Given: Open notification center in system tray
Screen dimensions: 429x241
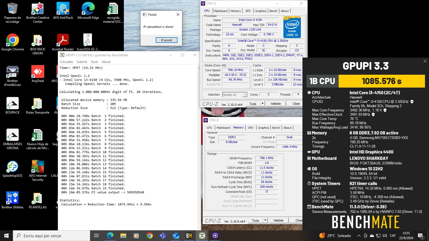Looking at the screenshot, I should click(x=420, y=236).
